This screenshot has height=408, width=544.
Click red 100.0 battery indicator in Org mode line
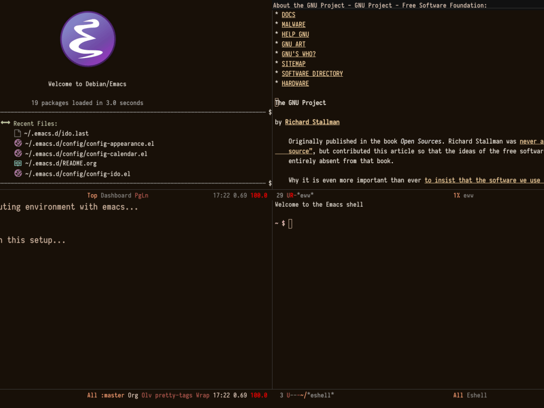pyautogui.click(x=259, y=395)
